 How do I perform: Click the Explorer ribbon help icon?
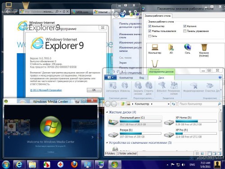(220, 78)
